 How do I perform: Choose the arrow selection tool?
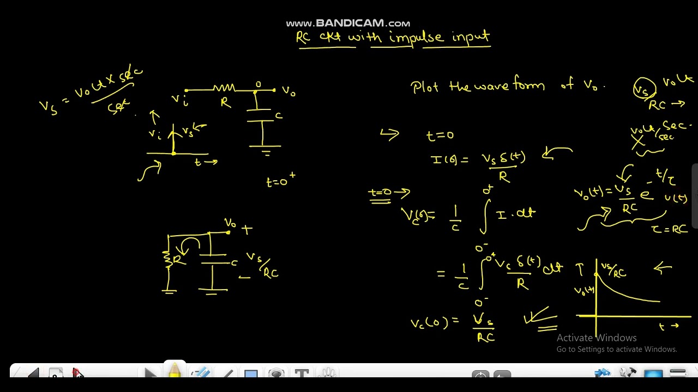click(150, 373)
